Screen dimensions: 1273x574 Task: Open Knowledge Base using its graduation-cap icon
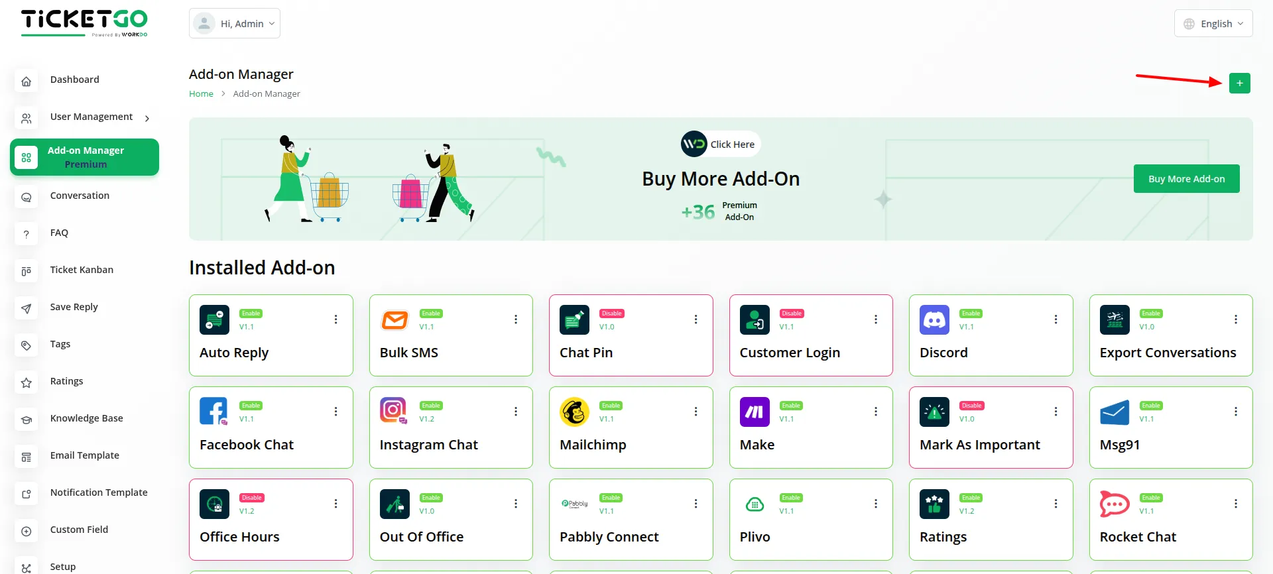[x=27, y=420]
